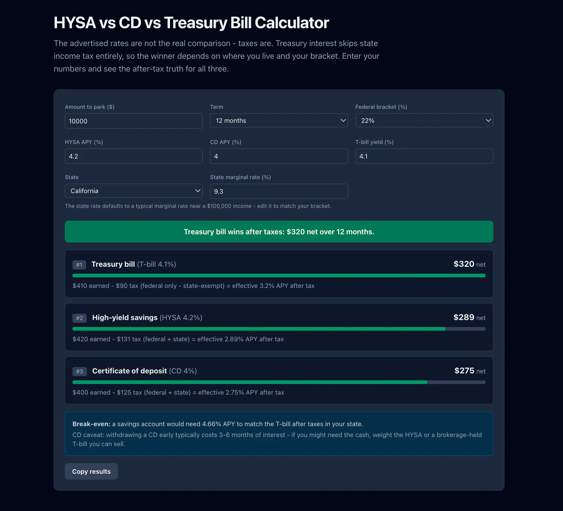
Task: Click the Certificate of deposit (CD 4%) title
Action: 145,371
